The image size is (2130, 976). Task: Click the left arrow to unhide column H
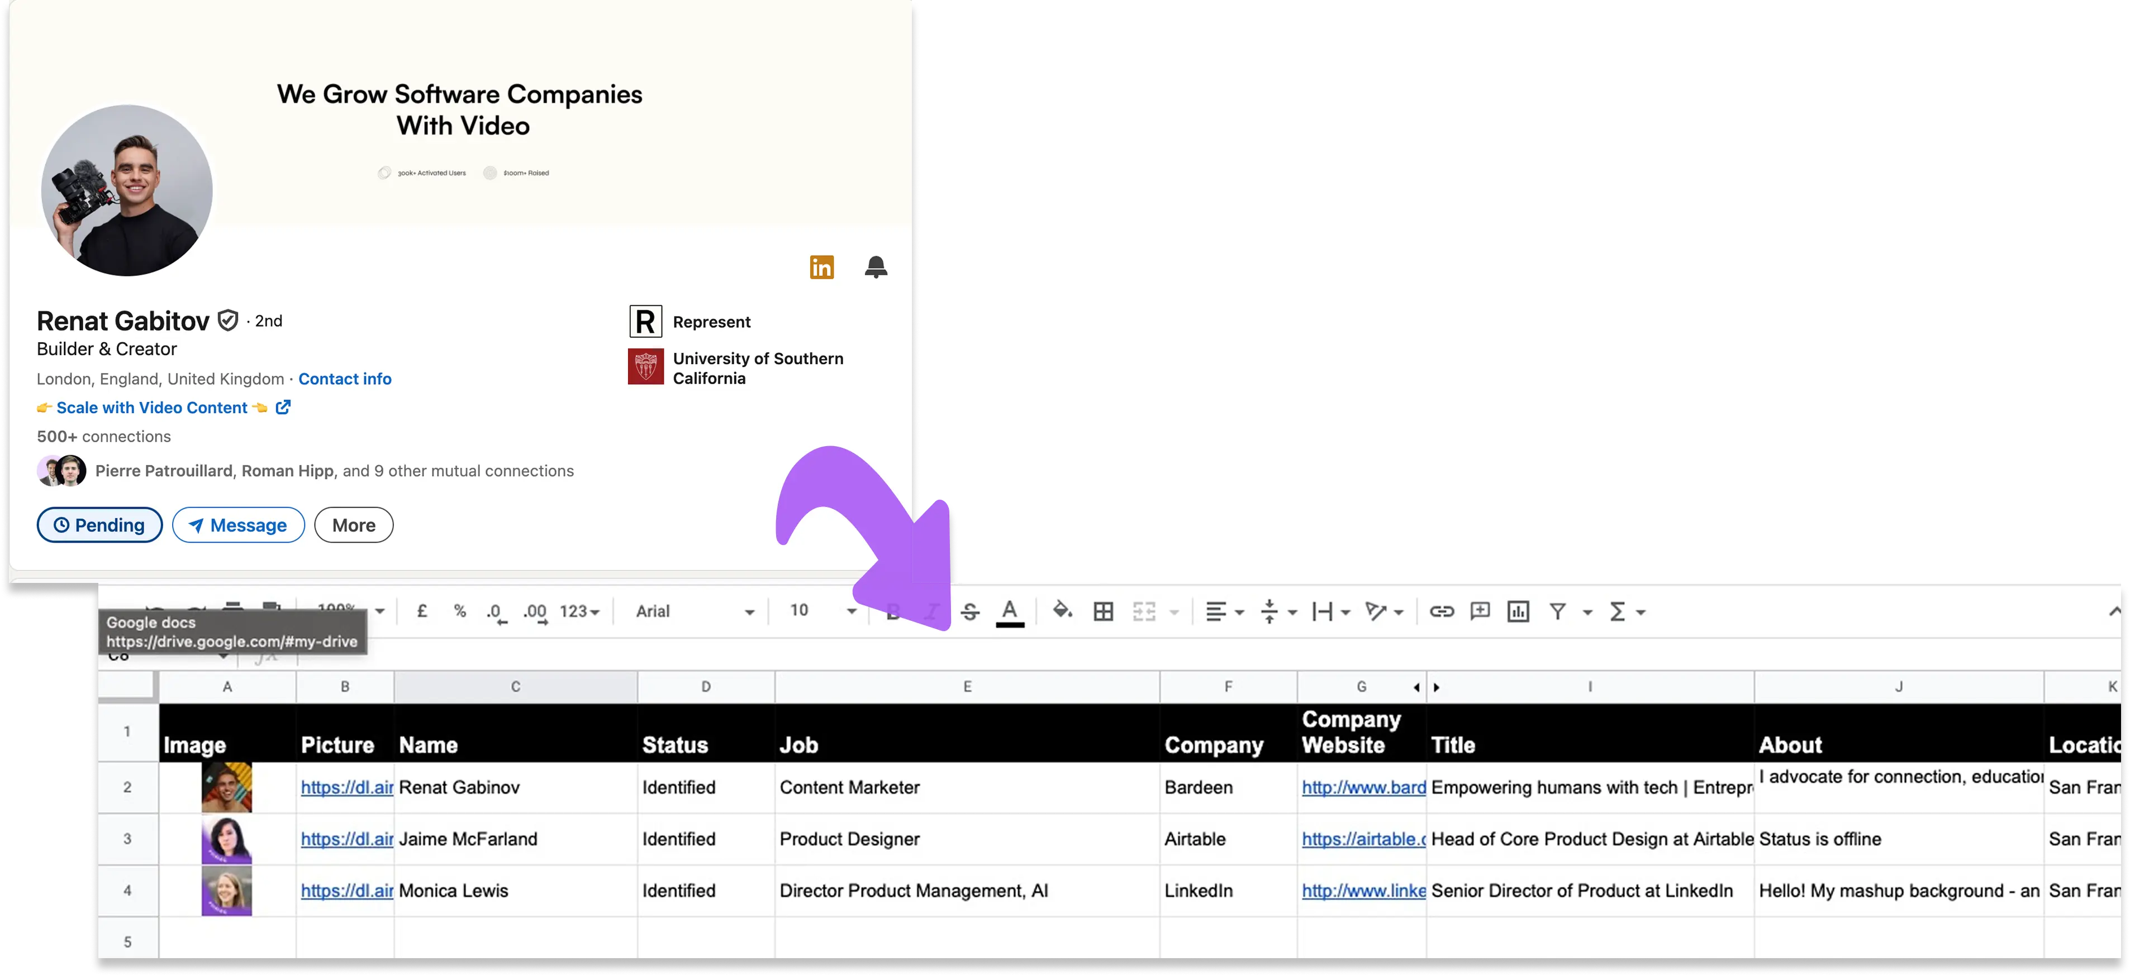(x=1416, y=687)
